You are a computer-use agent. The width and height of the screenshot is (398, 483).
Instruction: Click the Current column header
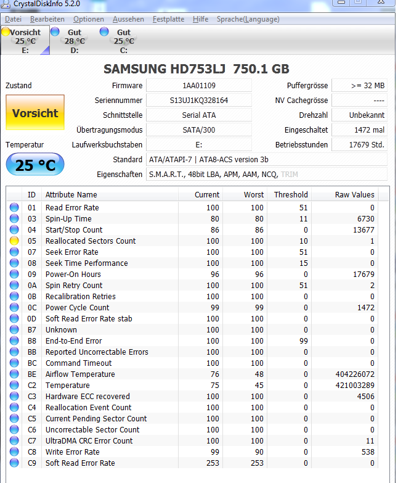(200, 194)
